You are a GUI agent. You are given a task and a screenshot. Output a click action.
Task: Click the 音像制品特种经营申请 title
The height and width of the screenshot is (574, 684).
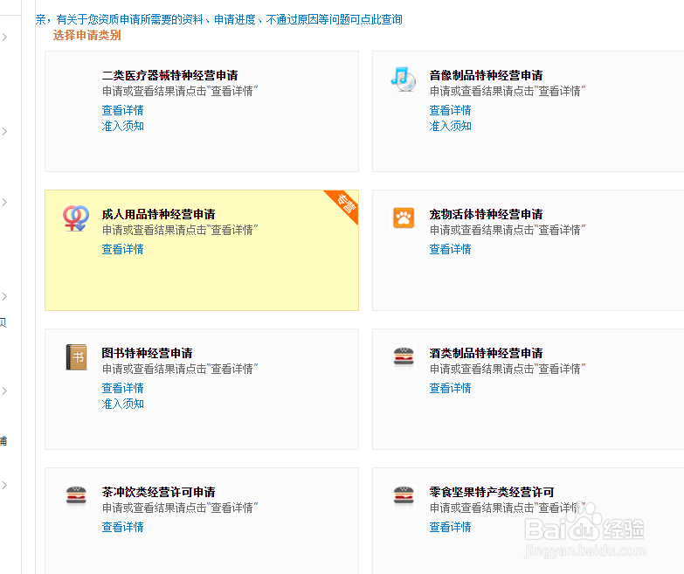click(x=486, y=75)
